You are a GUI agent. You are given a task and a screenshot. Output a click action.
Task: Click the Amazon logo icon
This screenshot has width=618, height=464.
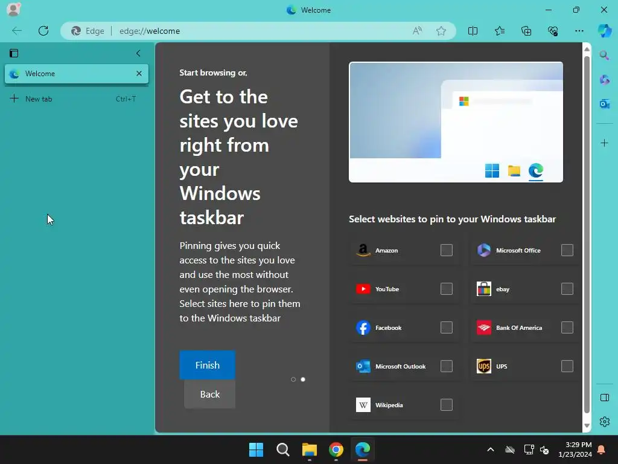(363, 250)
